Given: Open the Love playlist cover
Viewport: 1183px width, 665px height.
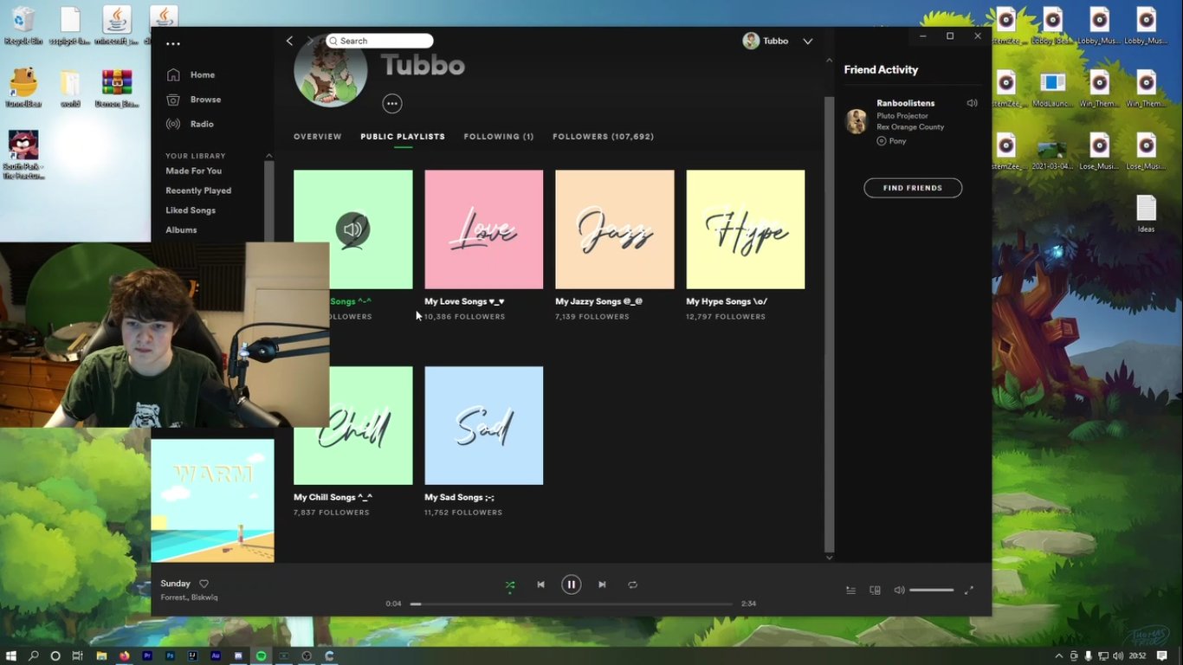Looking at the screenshot, I should point(484,229).
